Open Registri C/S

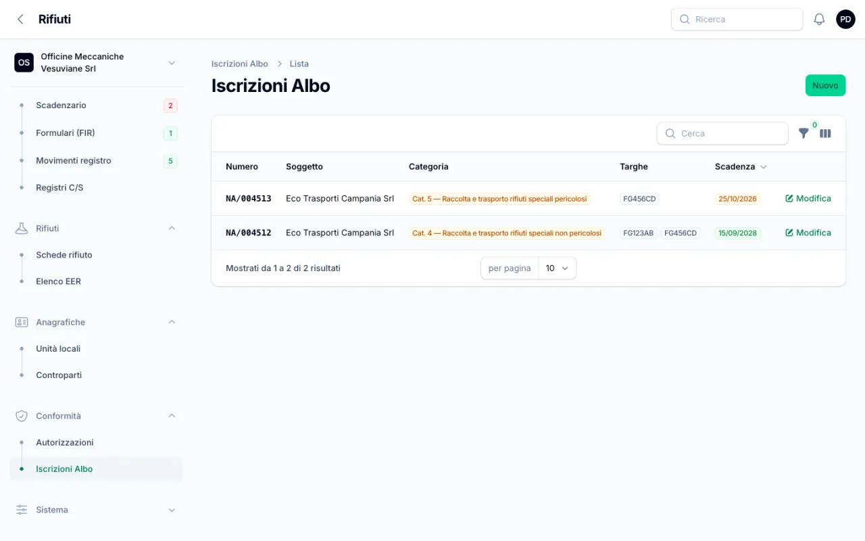[96, 188]
